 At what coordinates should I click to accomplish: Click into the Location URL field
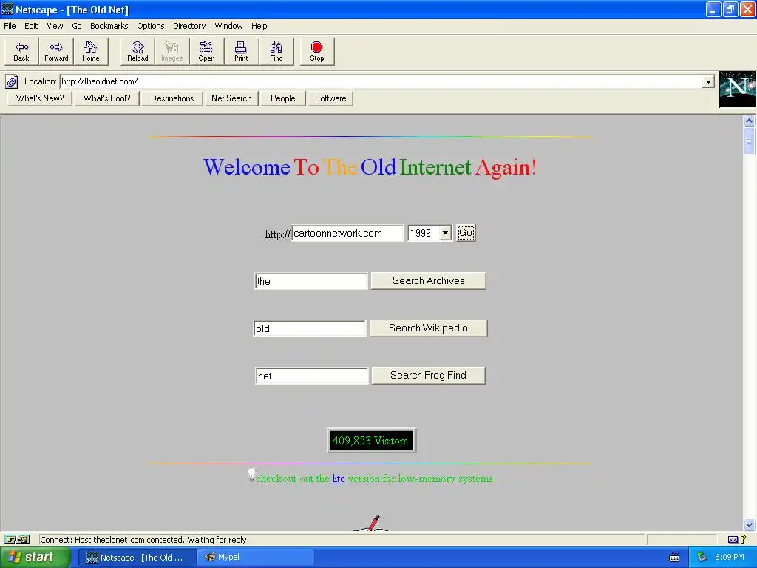point(381,81)
